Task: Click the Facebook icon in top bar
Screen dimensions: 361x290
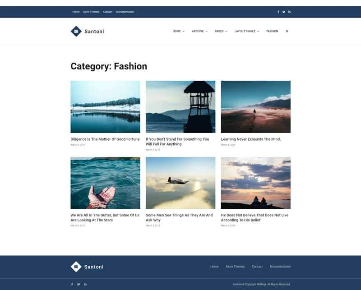Action: pyautogui.click(x=278, y=12)
